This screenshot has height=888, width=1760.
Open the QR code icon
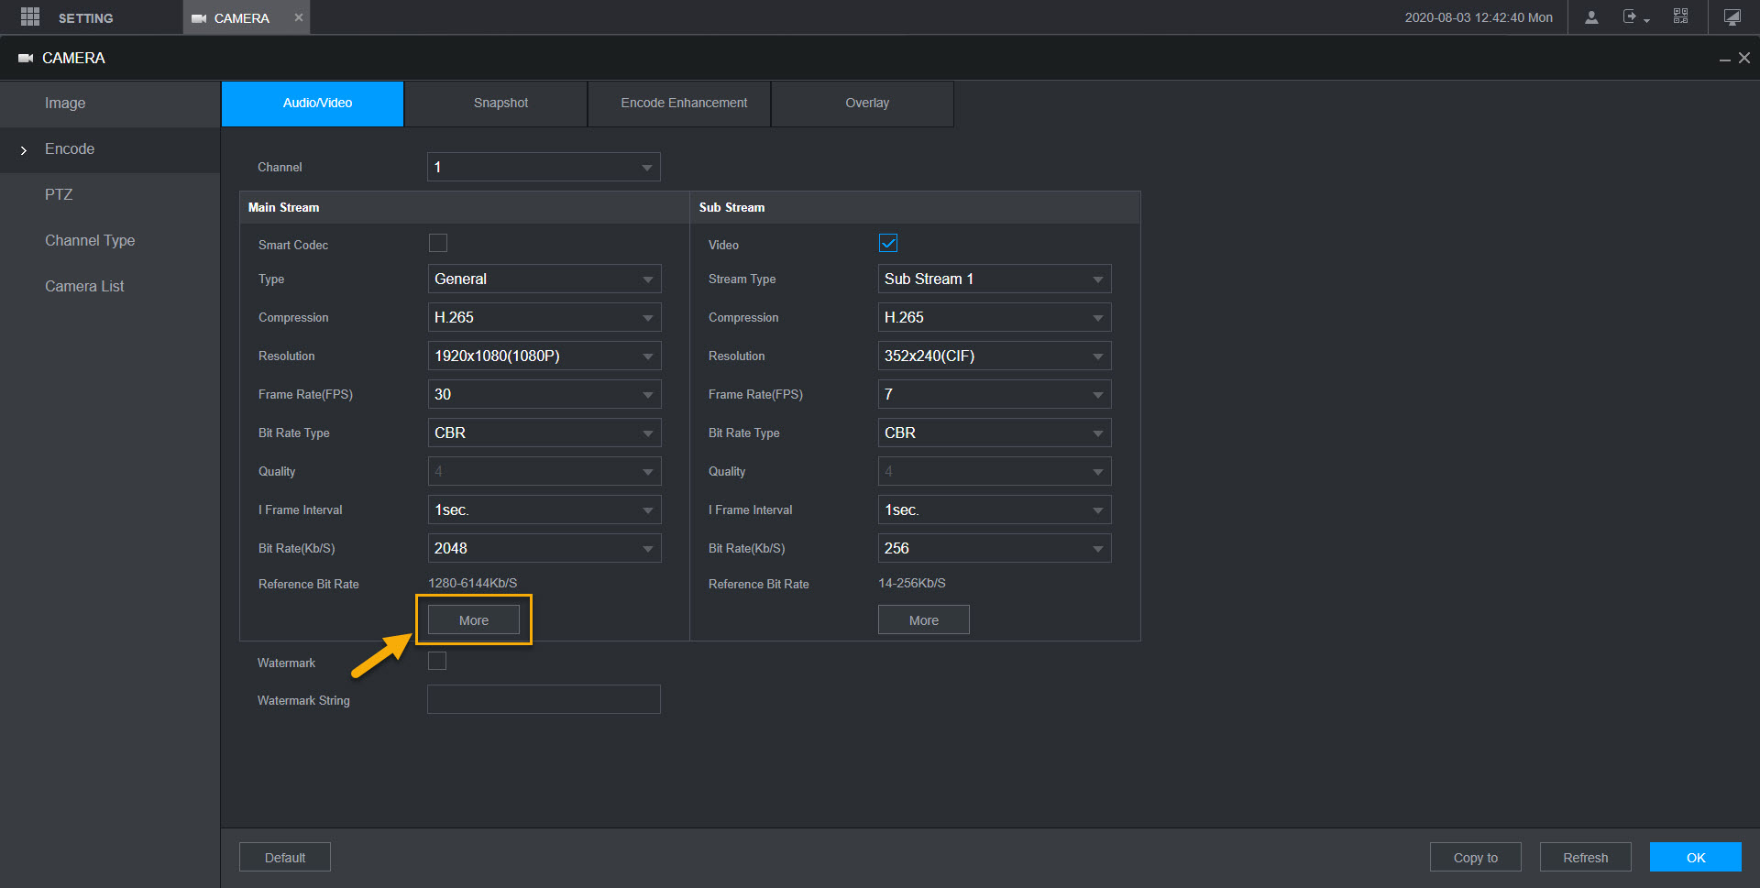point(1680,16)
